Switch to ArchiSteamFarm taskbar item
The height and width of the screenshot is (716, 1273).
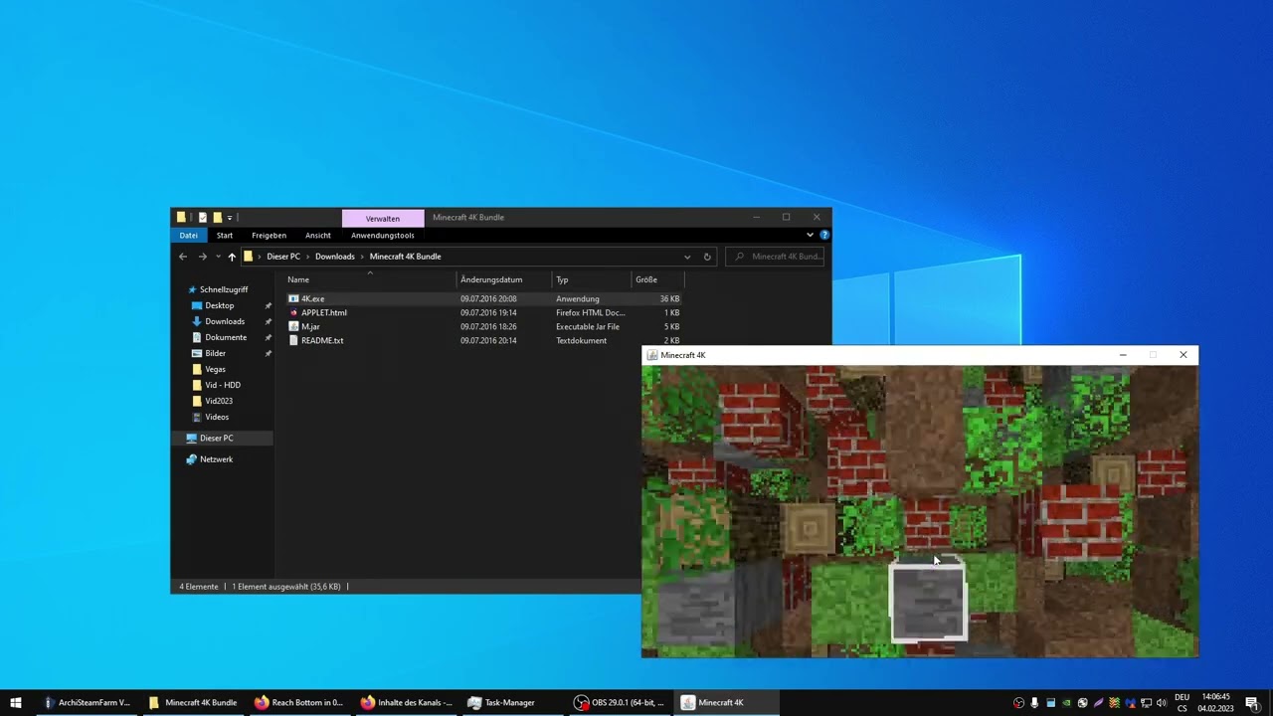pos(86,702)
